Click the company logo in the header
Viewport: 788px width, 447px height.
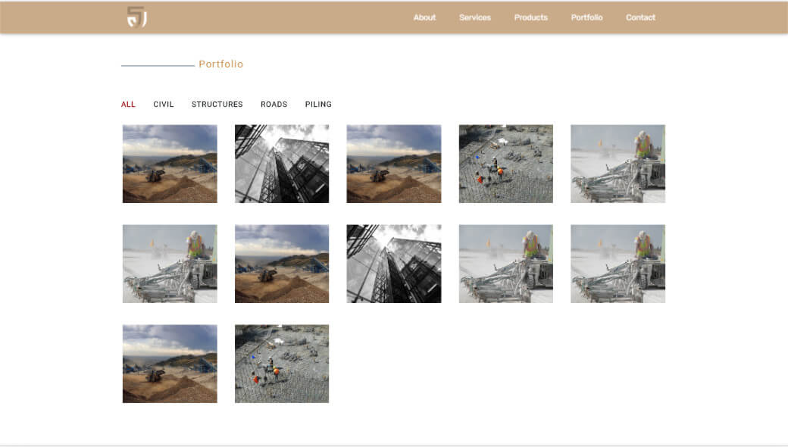click(136, 17)
